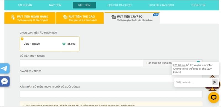Switch to Rút Tiền Thẻ Cào tab
The image size is (221, 107).
tap(80, 18)
